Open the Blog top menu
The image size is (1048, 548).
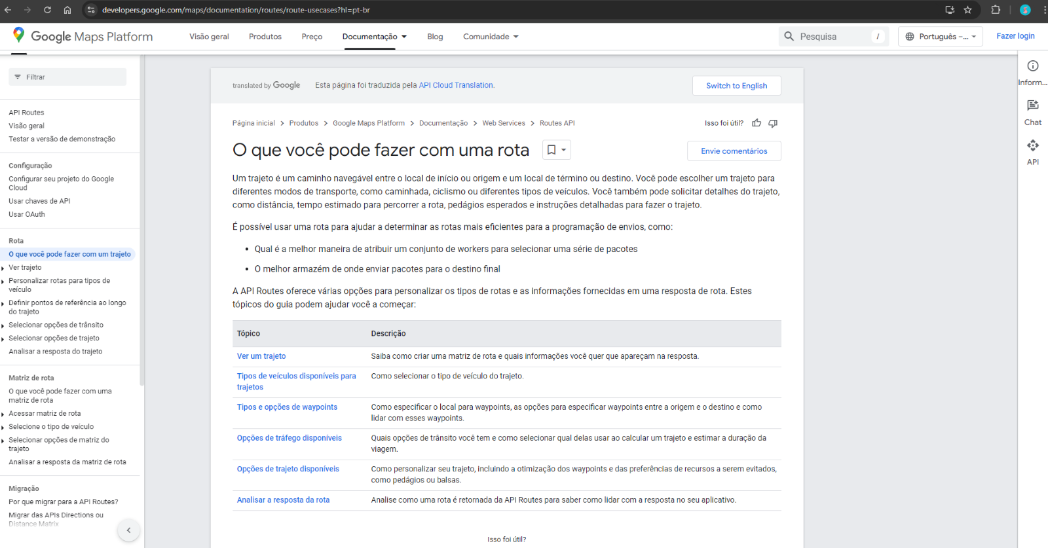(435, 37)
